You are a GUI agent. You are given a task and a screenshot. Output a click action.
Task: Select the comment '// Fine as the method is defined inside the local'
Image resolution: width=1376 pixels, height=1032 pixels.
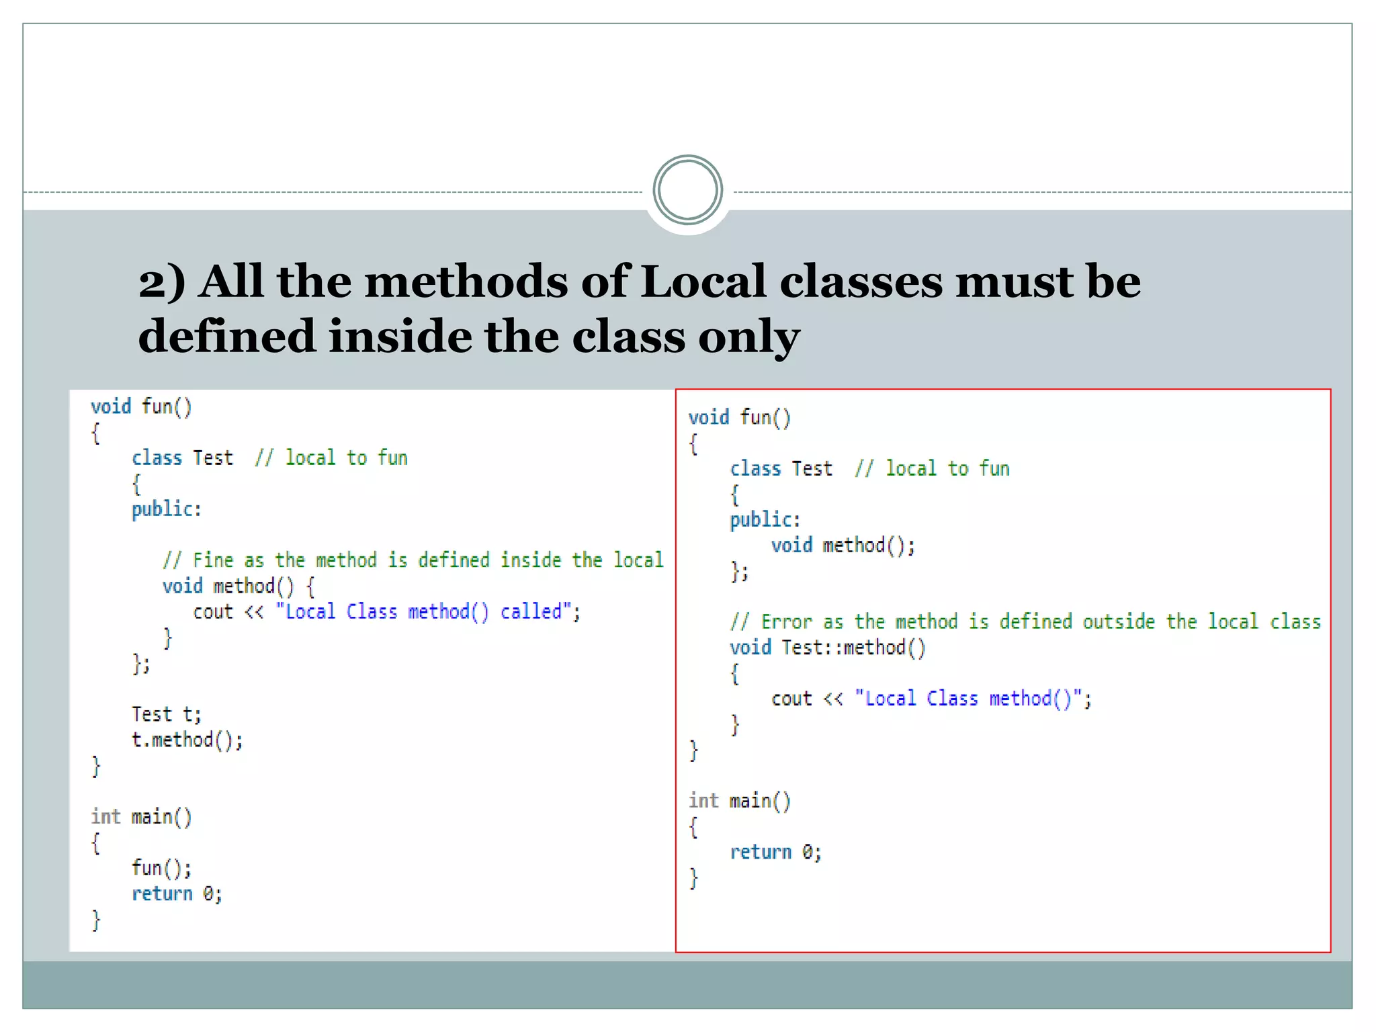pyautogui.click(x=413, y=560)
